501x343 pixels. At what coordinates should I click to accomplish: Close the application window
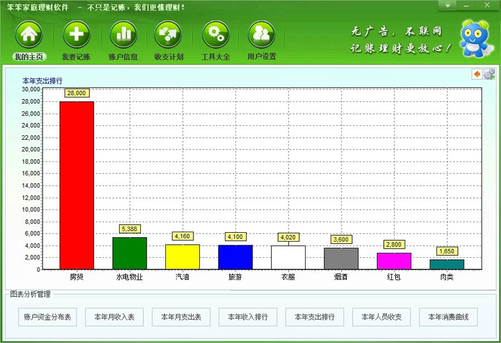(x=487, y=5)
